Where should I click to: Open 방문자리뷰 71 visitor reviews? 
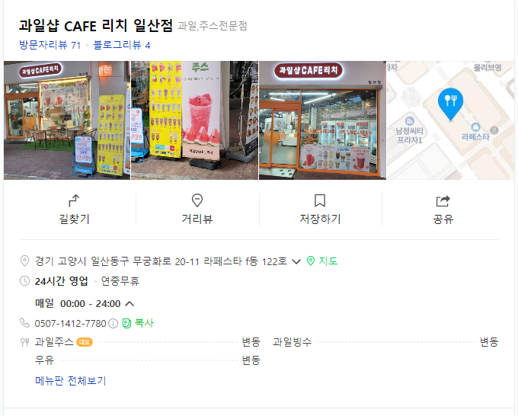pyautogui.click(x=50, y=45)
